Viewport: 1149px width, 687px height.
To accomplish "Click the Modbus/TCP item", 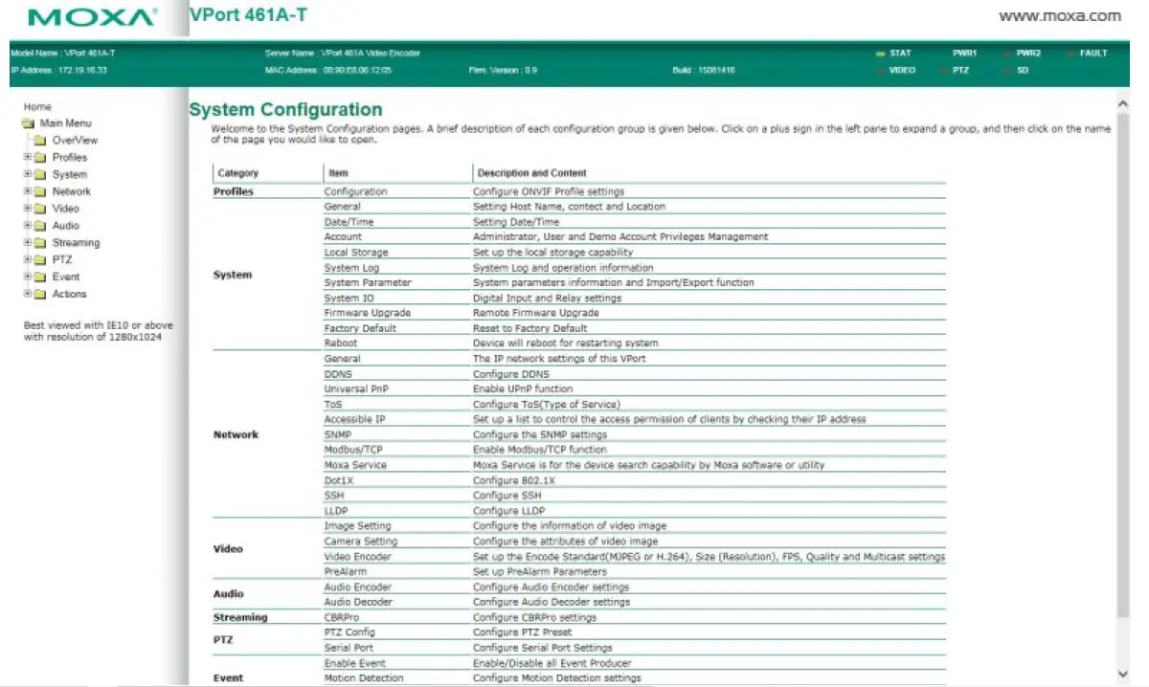I will [x=353, y=450].
